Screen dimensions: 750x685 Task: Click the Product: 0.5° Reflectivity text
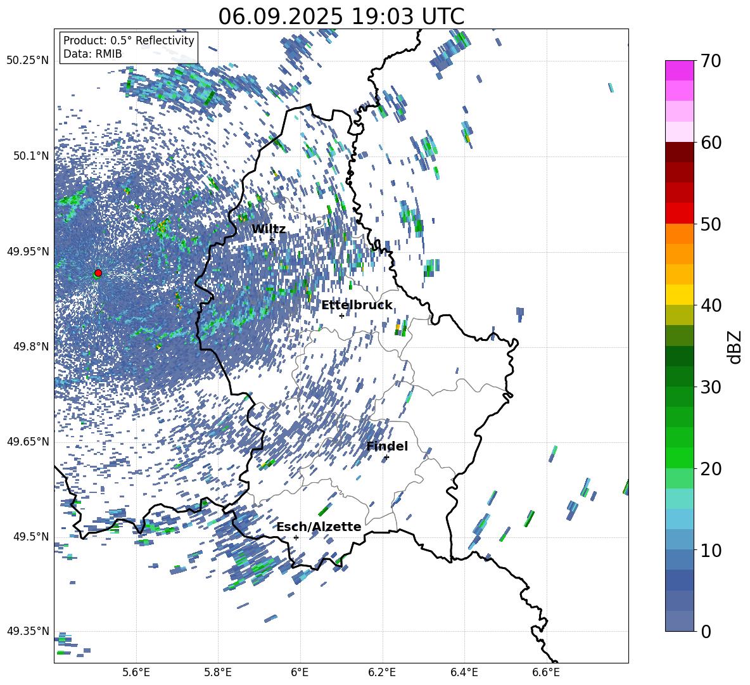[x=129, y=41]
